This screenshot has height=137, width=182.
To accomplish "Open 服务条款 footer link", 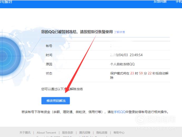I will click(x=68, y=133).
